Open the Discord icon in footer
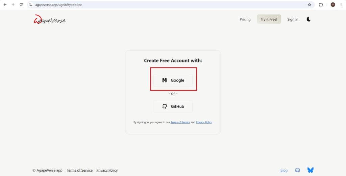 (x=297, y=170)
